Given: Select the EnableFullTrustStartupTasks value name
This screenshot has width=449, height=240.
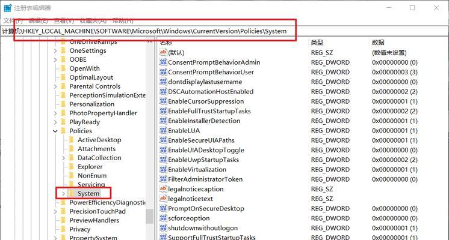Looking at the screenshot, I should [209, 111].
